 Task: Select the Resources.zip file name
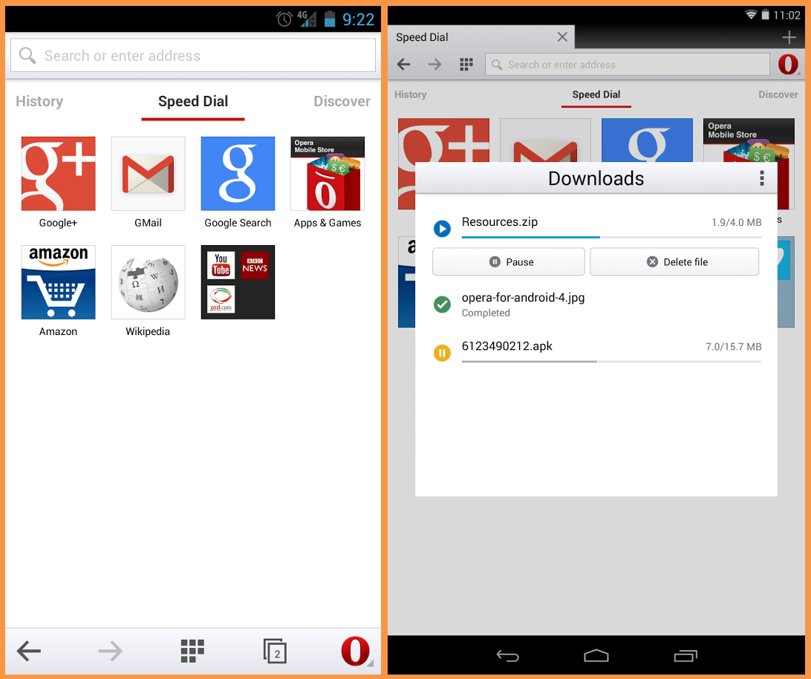(500, 222)
